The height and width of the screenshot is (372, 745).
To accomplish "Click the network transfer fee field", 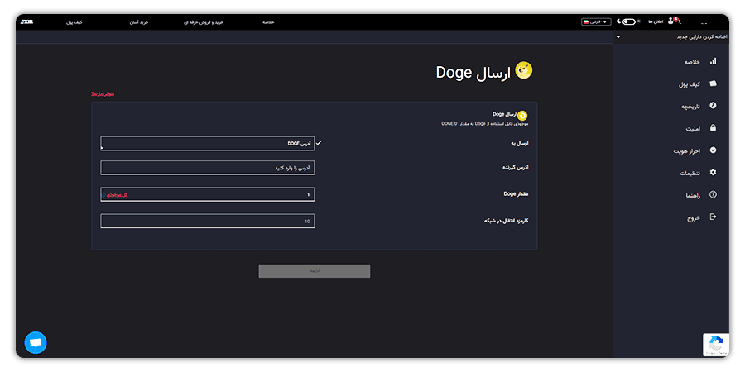I will [x=207, y=221].
